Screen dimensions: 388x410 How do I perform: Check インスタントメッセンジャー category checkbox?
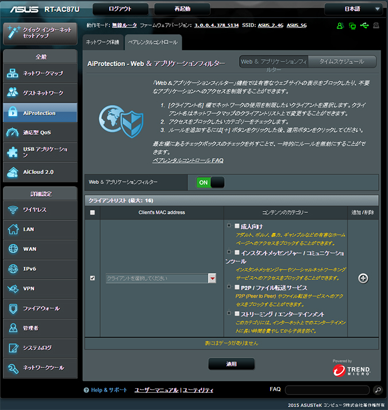coord(237,252)
